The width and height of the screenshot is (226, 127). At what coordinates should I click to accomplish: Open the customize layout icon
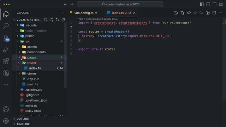point(221,4)
